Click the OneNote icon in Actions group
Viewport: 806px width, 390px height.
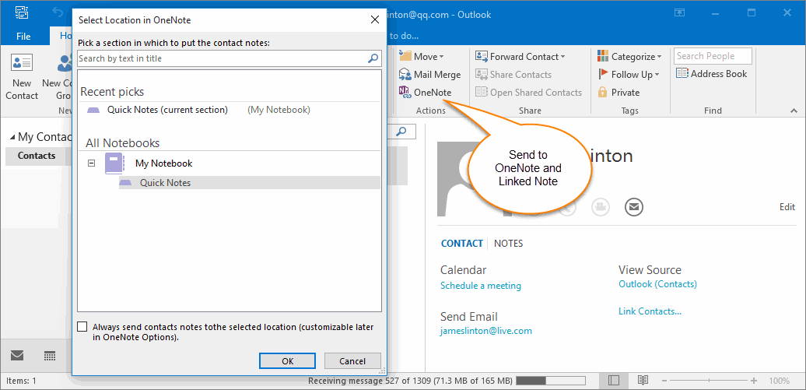point(405,93)
